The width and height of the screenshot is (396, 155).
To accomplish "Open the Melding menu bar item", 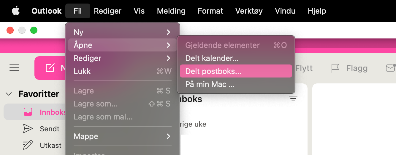I will (171, 11).
